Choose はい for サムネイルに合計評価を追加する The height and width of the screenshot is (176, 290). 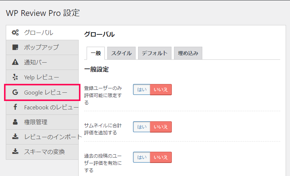coord(142,127)
